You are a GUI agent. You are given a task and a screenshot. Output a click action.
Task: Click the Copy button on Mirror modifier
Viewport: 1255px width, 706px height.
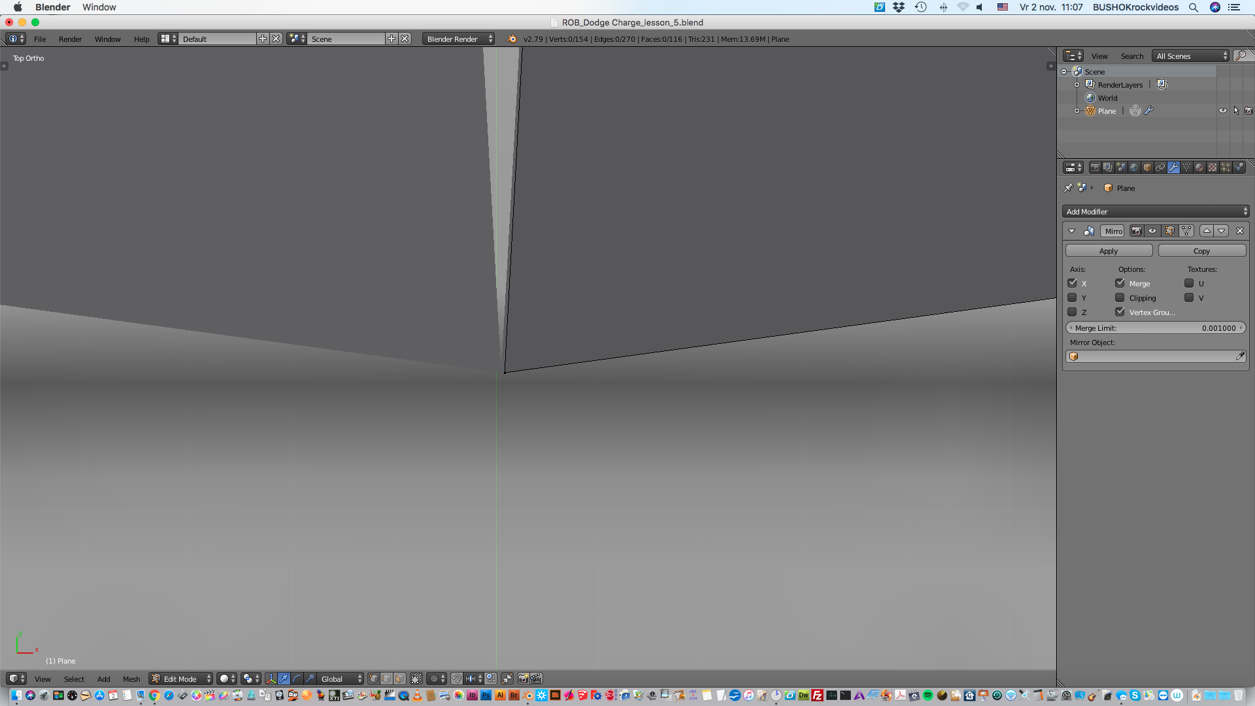[1201, 251]
